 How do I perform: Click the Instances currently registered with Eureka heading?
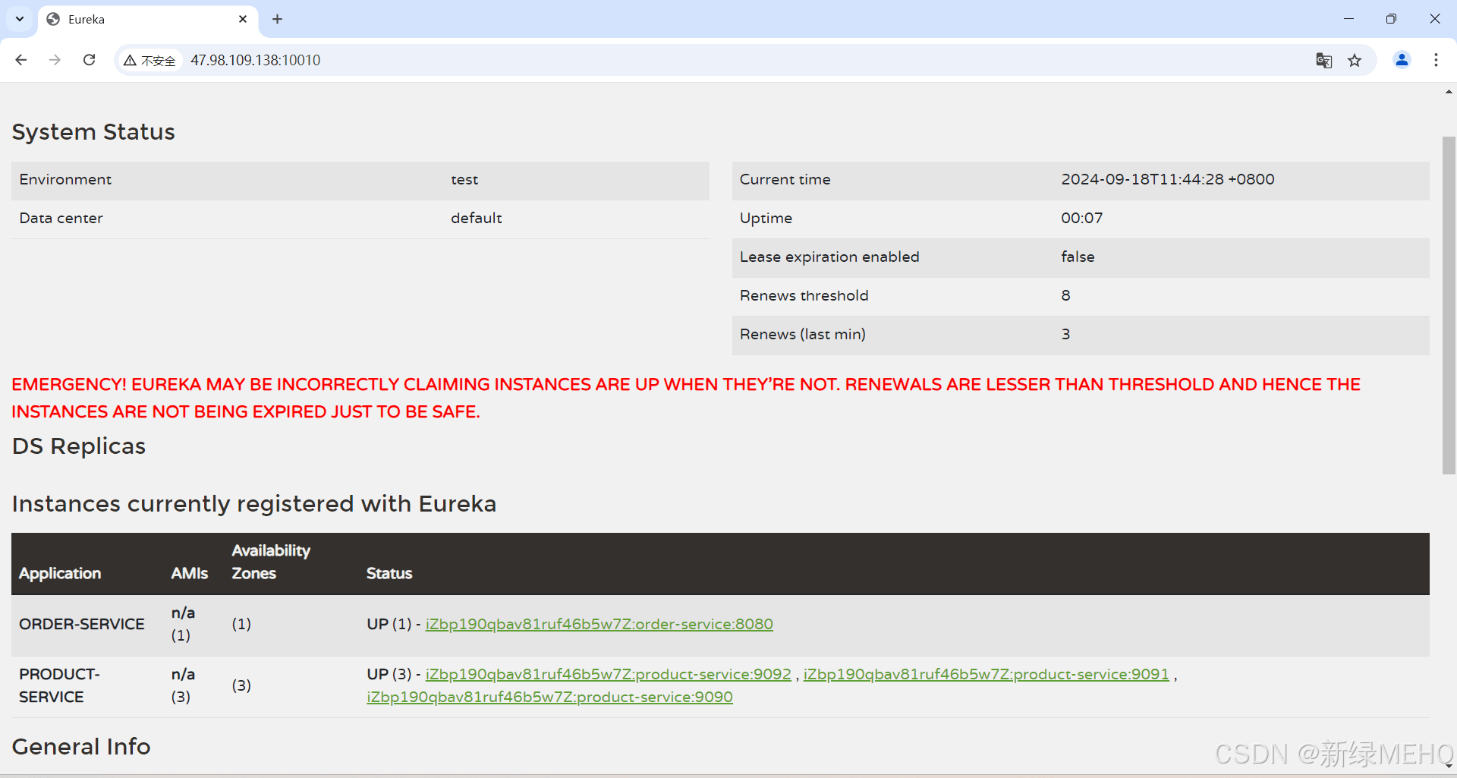pyautogui.click(x=254, y=503)
